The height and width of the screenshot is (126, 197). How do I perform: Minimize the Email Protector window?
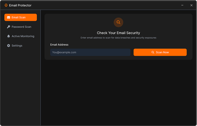[x=182, y=5]
